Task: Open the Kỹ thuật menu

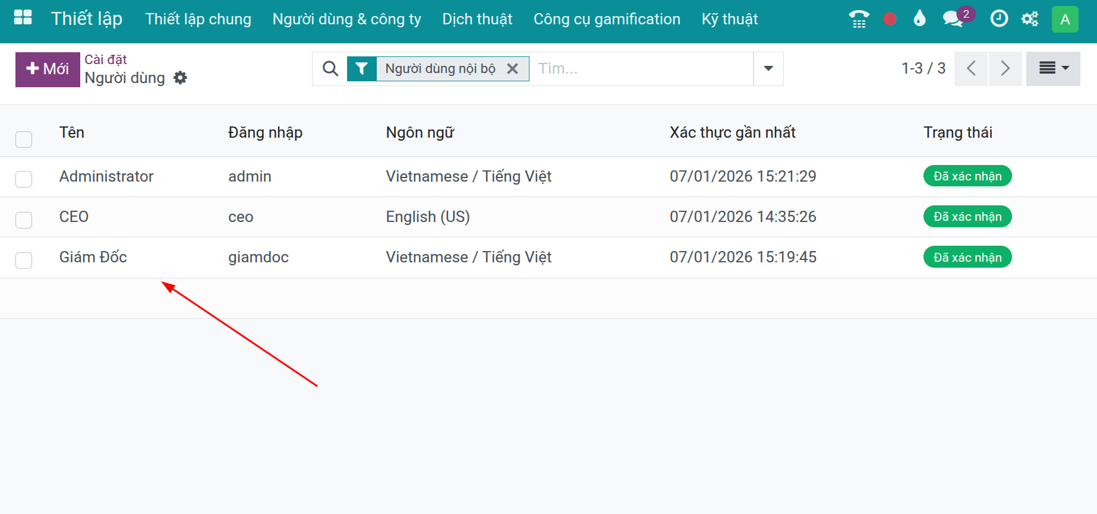Action: tap(729, 19)
